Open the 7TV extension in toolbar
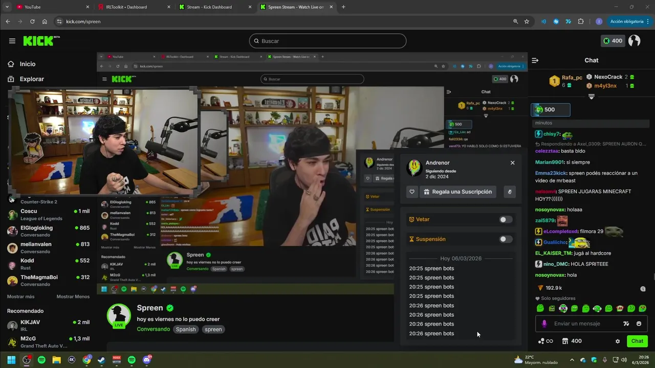Image resolution: width=655 pixels, height=368 pixels. pyautogui.click(x=568, y=21)
